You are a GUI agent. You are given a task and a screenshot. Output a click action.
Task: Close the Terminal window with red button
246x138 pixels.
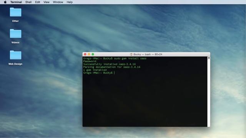[x=85, y=54]
